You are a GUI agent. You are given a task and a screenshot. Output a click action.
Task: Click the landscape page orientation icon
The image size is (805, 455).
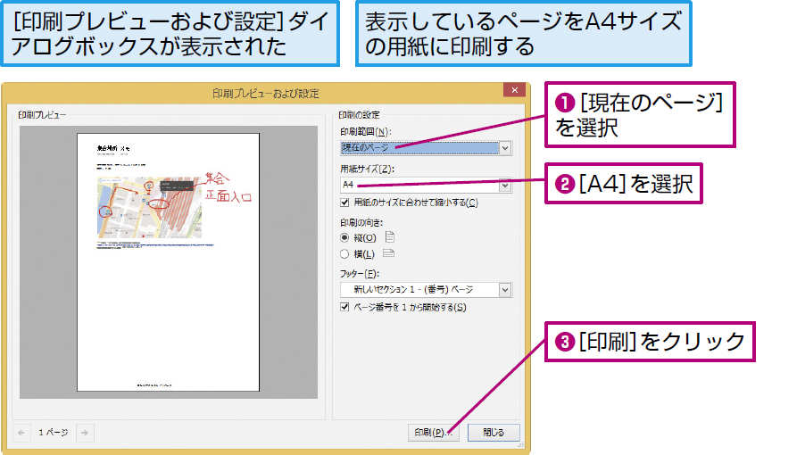(388, 253)
